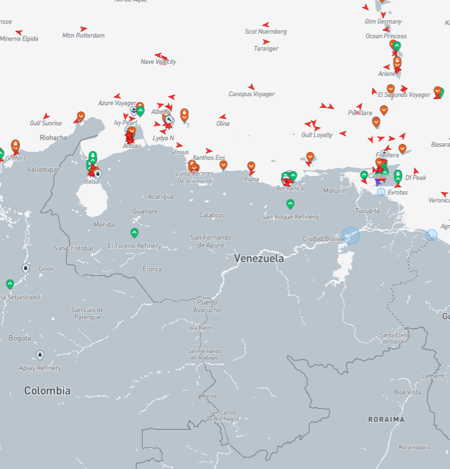Screen dimensions: 450x469
Task: Click the red arrow right of Gulf Loyalty
Action: pos(343,133)
